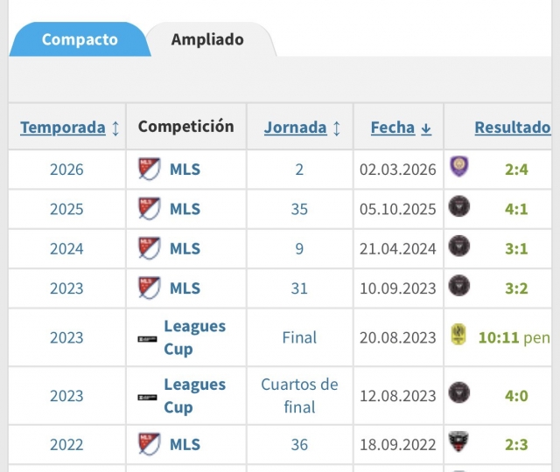Viewport: 560px width, 472px height.
Task: Open the Orlando City crest on the 02.03.2026 row
Action: (x=458, y=166)
